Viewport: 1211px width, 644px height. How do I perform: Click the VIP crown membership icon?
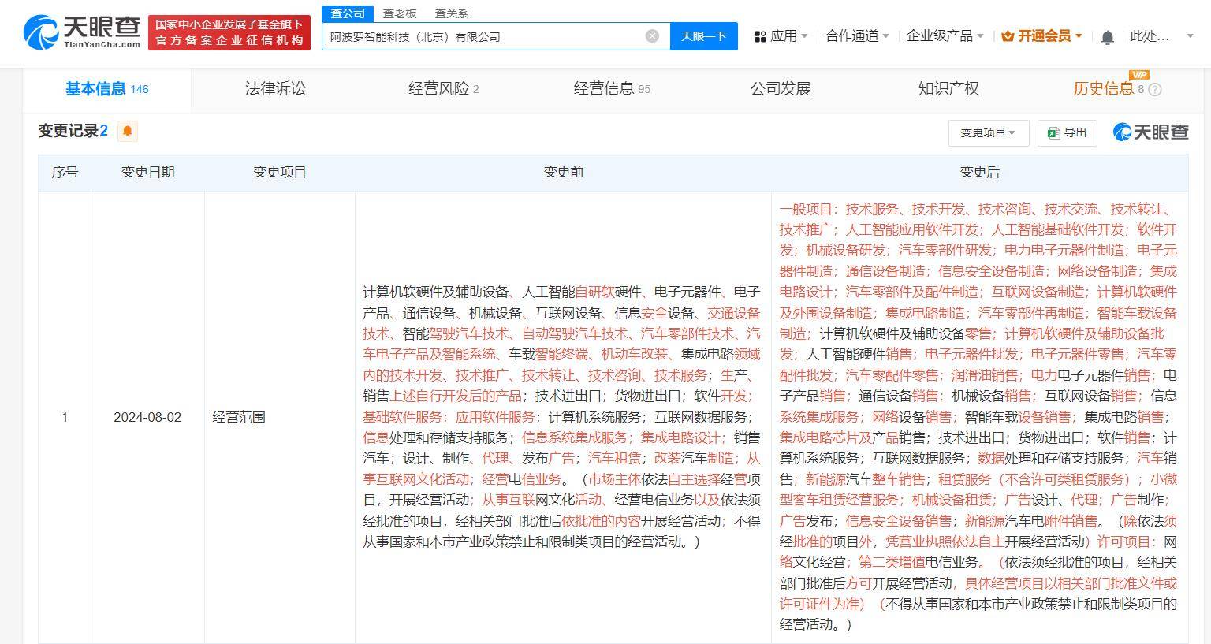click(x=1007, y=36)
